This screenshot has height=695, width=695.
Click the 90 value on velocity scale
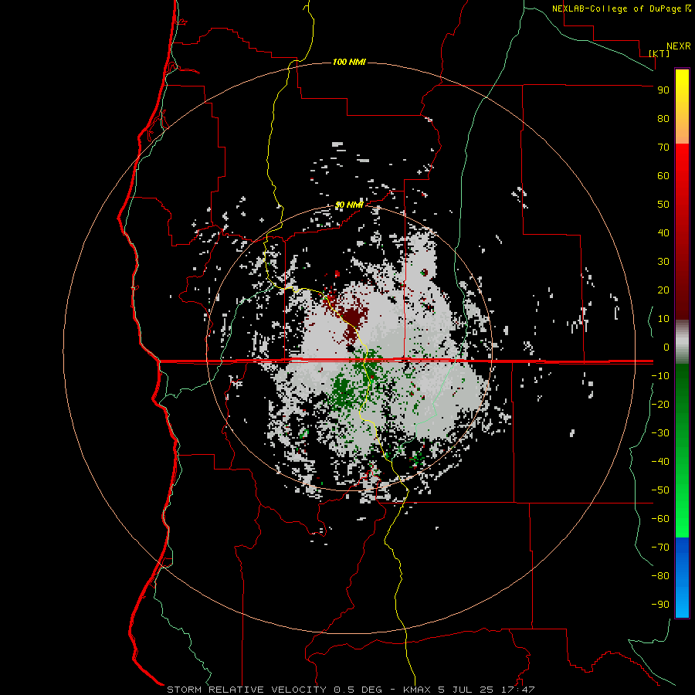[663, 90]
